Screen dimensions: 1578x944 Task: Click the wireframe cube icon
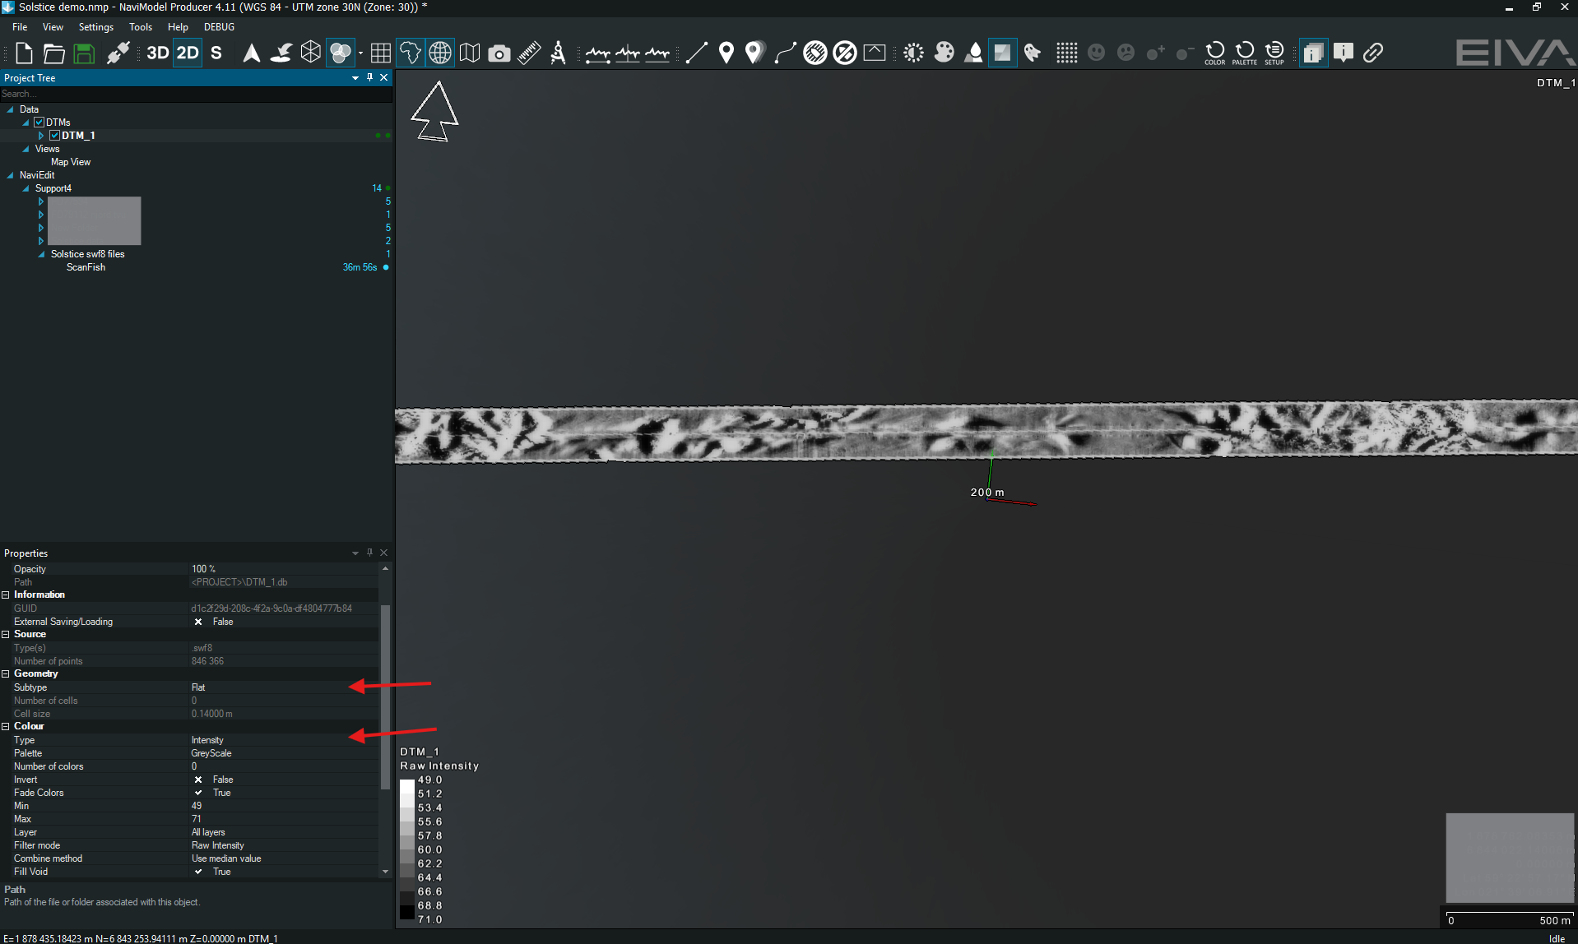(311, 53)
